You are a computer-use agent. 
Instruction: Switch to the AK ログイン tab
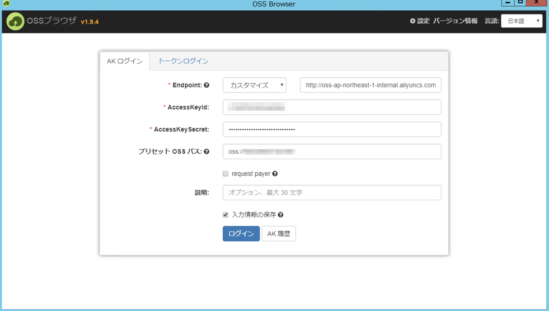point(125,61)
